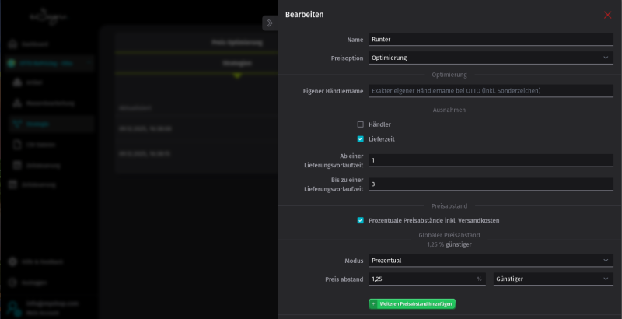
Task: Click the Preisabstand section heading
Action: (x=449, y=206)
